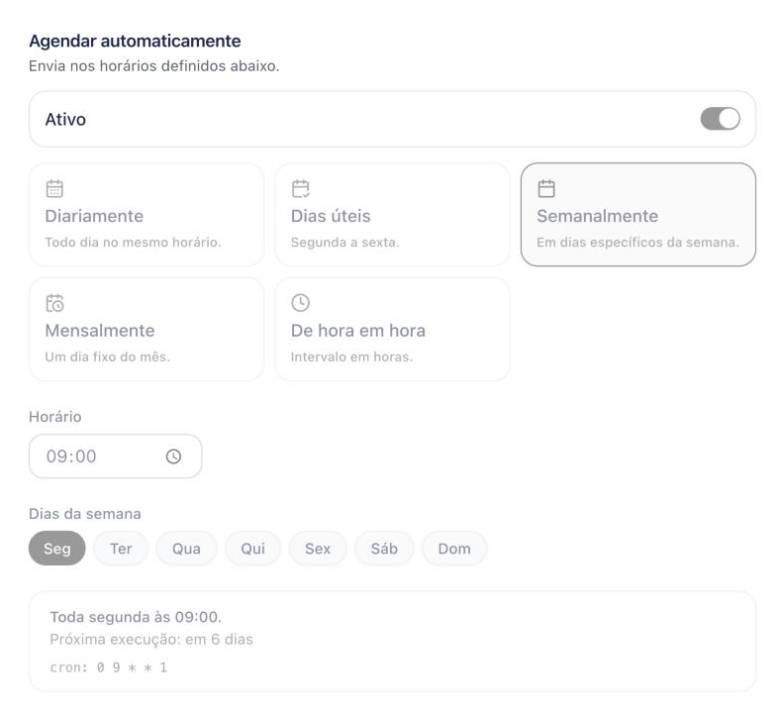Open the time picker clock icon
782x709 pixels.
point(173,456)
